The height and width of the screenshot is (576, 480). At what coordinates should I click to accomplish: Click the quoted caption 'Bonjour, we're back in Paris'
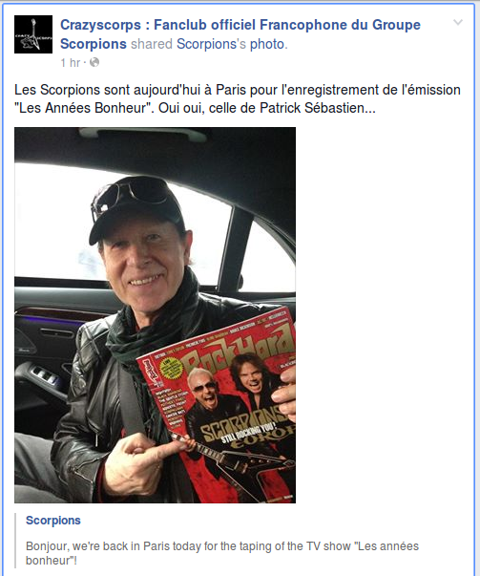tap(222, 553)
